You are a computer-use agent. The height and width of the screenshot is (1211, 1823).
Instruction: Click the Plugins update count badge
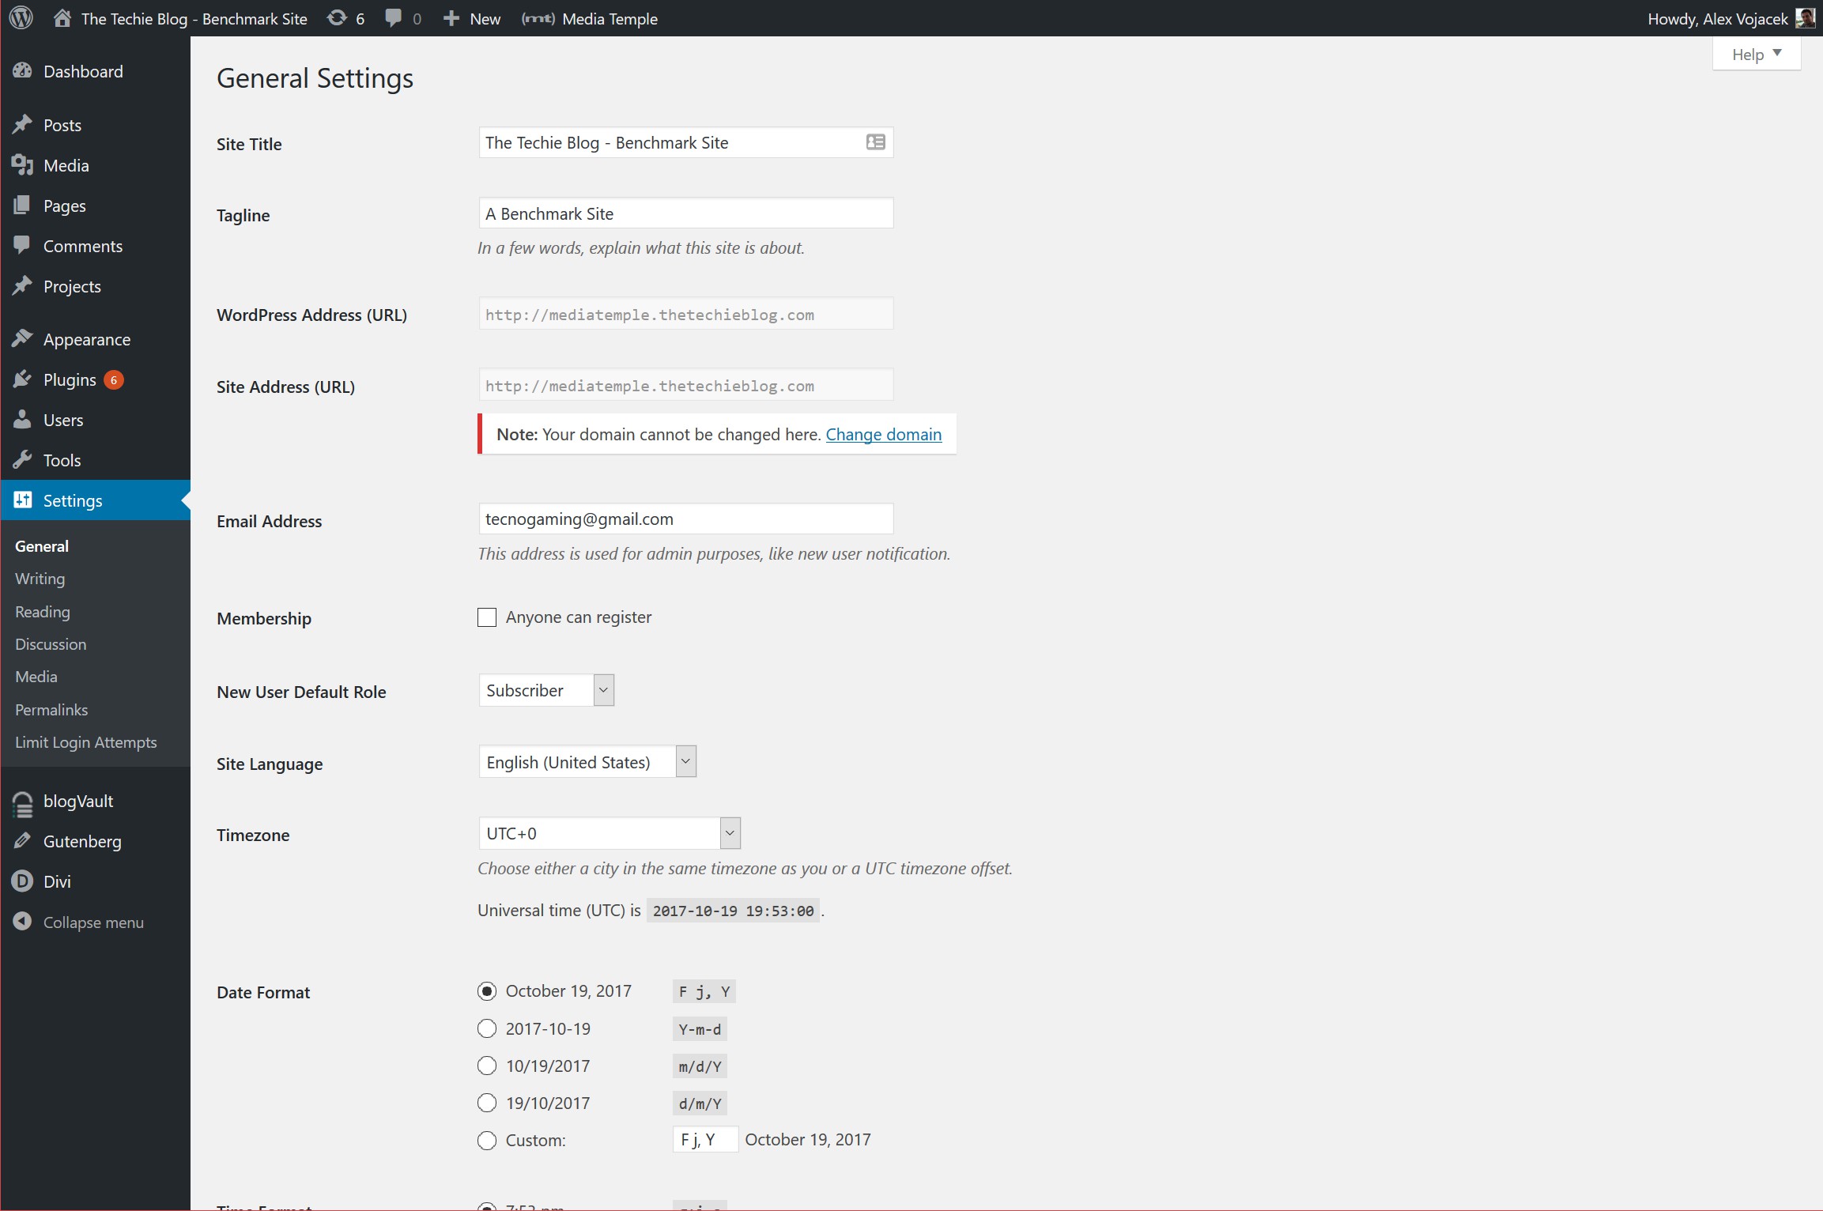tap(114, 380)
